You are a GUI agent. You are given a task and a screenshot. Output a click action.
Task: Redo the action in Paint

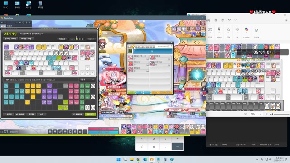pyautogui.click(x=236, y=20)
